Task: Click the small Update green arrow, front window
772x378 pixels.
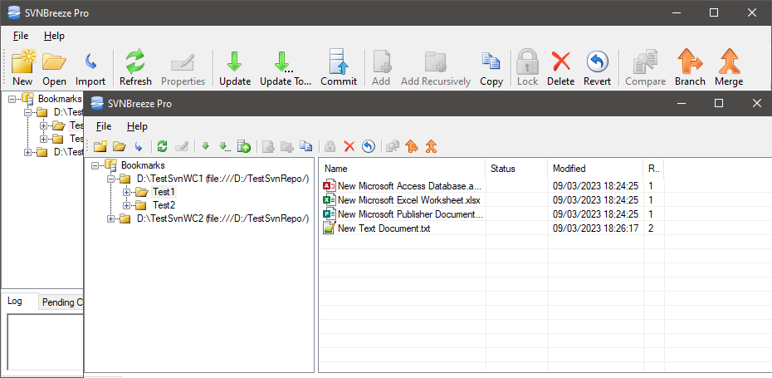Action: point(206,146)
